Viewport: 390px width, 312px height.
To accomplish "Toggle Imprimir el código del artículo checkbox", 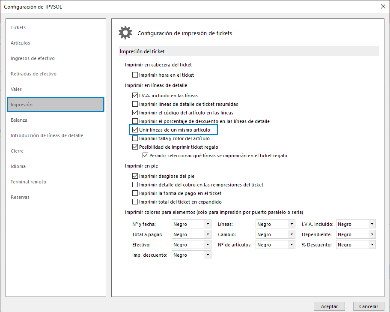I will point(135,113).
